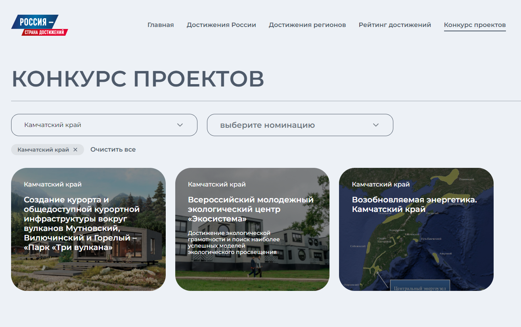521x327 pixels.
Task: Go to Главная page
Action: (161, 25)
